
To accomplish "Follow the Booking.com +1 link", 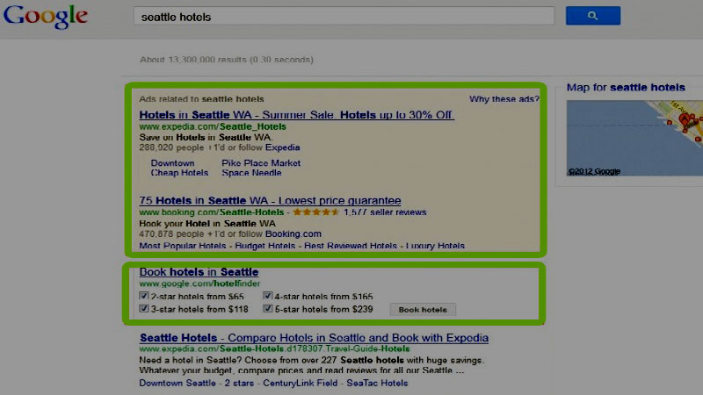I will pyautogui.click(x=294, y=233).
